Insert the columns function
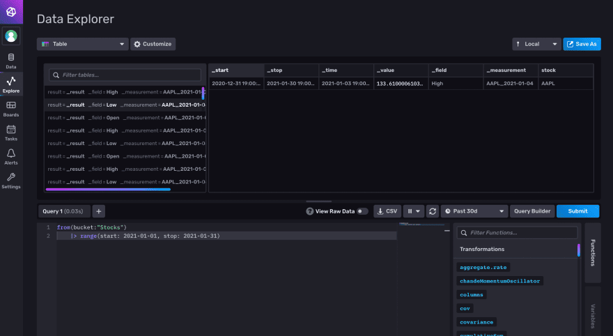The image size is (613, 336). point(472,295)
